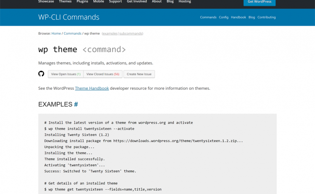Click the EXAMPLES heading text
Viewport: 315px width, 194px height.
tap(55, 104)
